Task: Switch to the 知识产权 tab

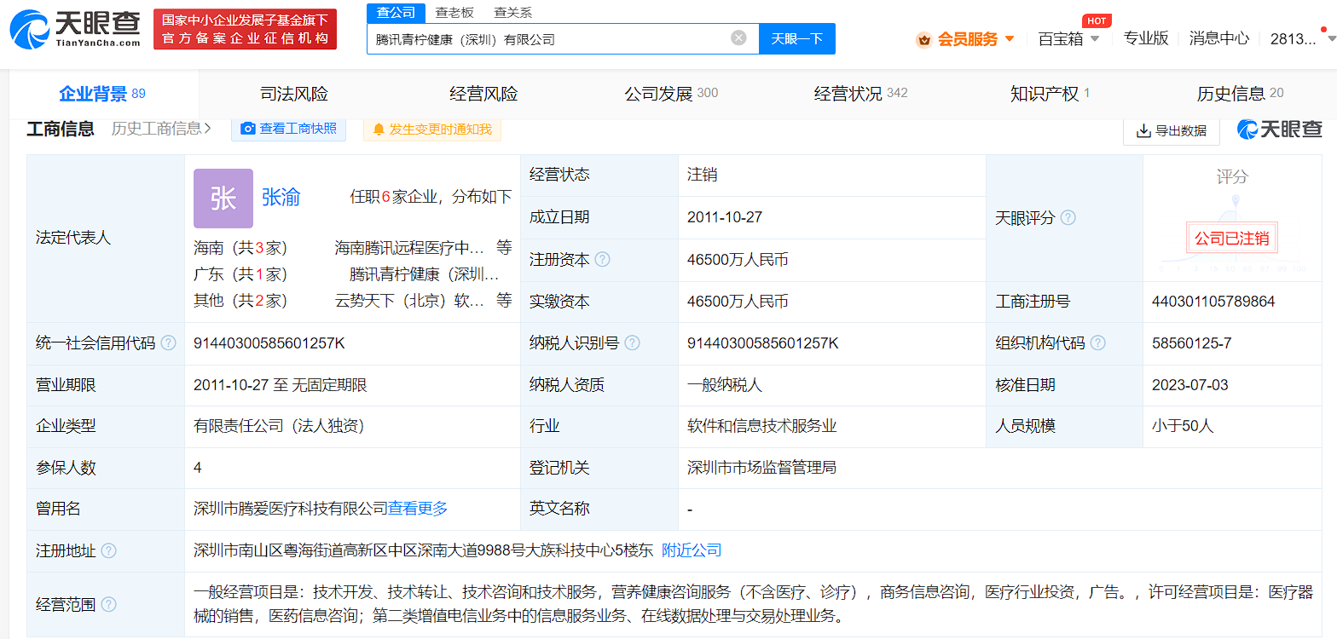Action: click(1050, 94)
